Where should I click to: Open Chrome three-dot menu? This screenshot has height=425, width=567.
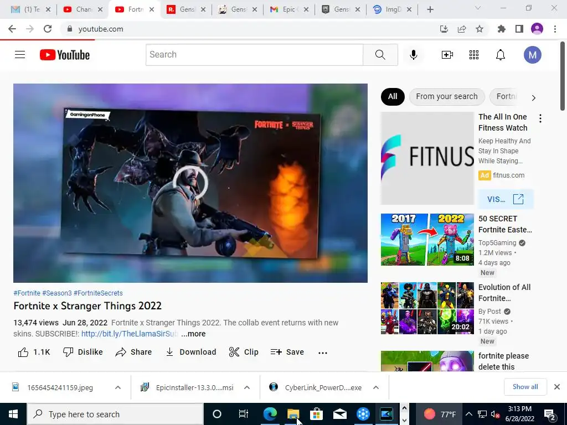coord(555,29)
